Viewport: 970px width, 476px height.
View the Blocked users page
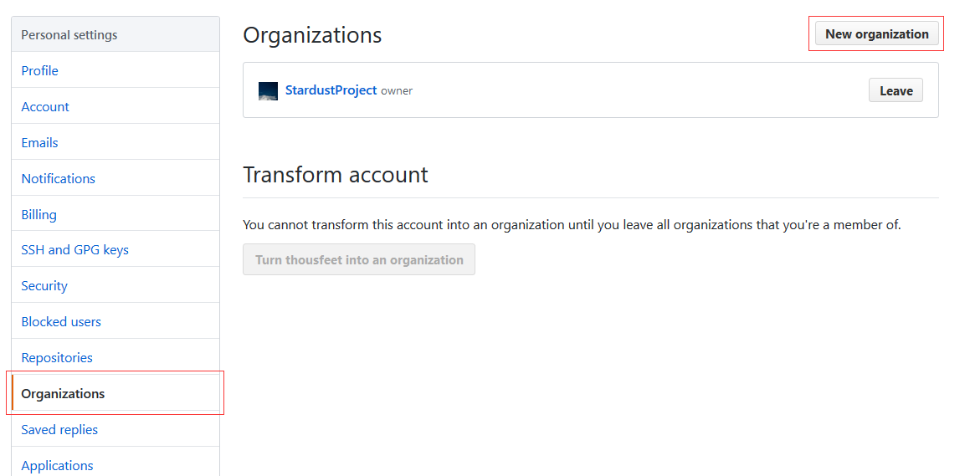(61, 321)
